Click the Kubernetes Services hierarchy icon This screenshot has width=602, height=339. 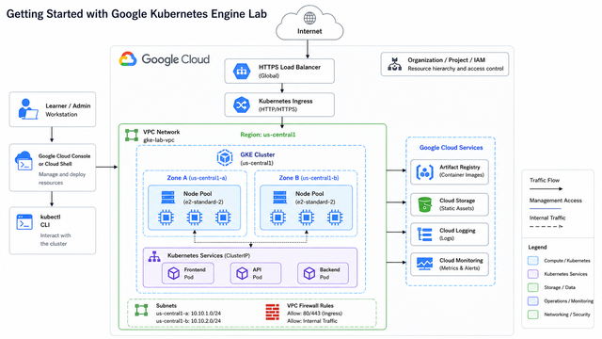click(x=154, y=257)
